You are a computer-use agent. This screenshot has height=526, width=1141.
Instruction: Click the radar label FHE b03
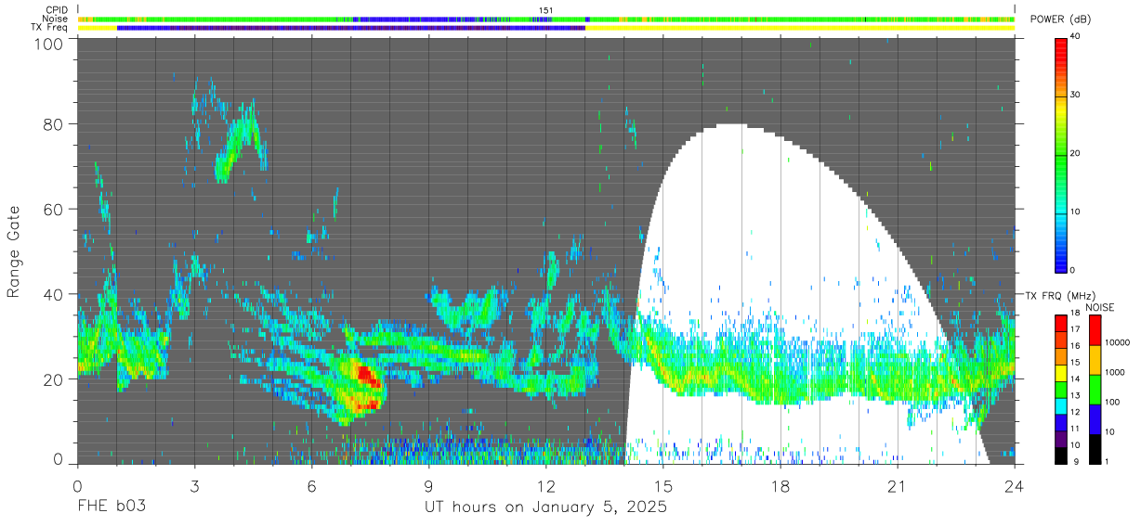coord(111,508)
